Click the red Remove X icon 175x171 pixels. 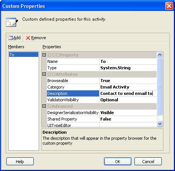coord(28,38)
